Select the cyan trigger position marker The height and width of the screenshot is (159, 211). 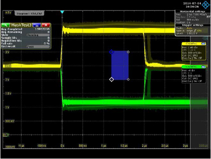coord(62,12)
